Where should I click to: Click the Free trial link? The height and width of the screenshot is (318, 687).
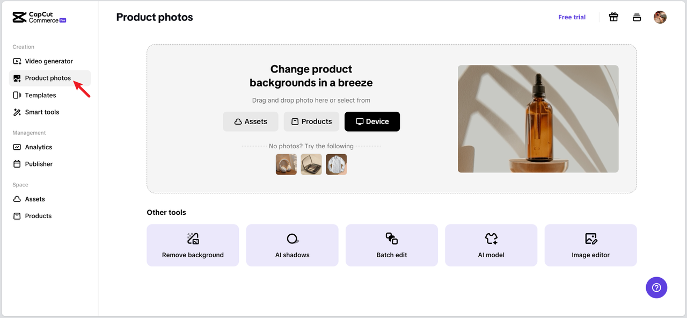[572, 17]
